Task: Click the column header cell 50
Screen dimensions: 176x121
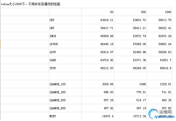Action: [98, 12]
